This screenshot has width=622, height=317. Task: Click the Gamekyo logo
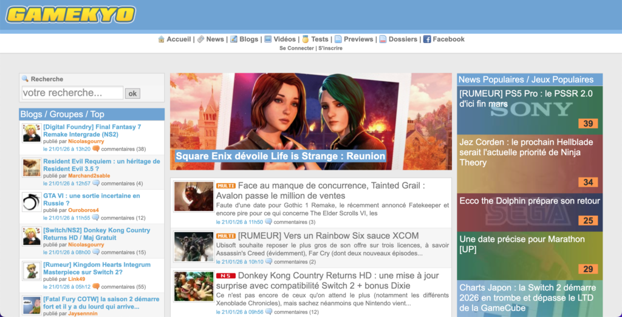pos(70,15)
